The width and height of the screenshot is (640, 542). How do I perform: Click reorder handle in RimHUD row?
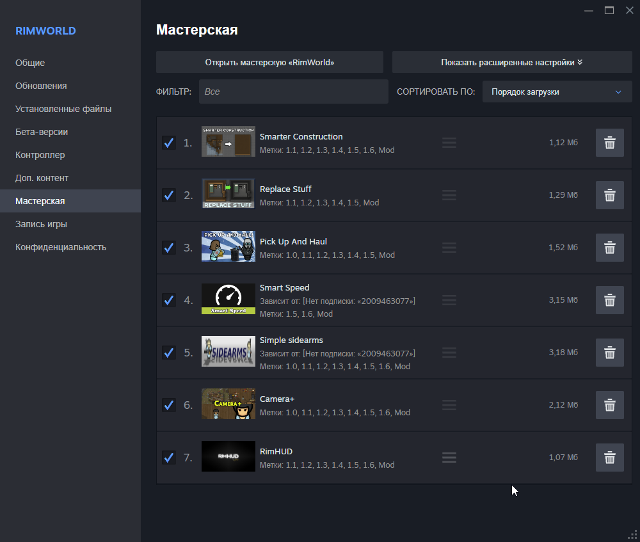(x=449, y=458)
